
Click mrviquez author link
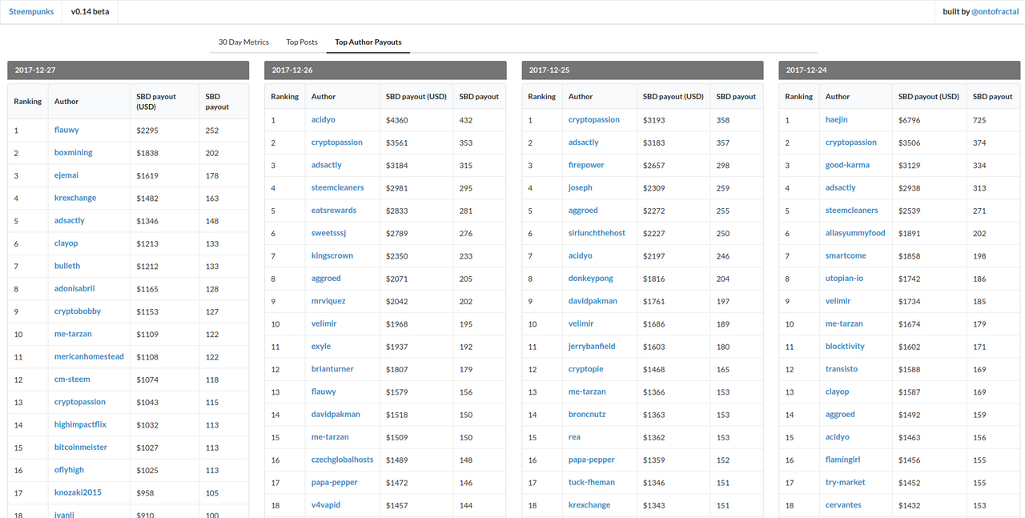(x=328, y=301)
